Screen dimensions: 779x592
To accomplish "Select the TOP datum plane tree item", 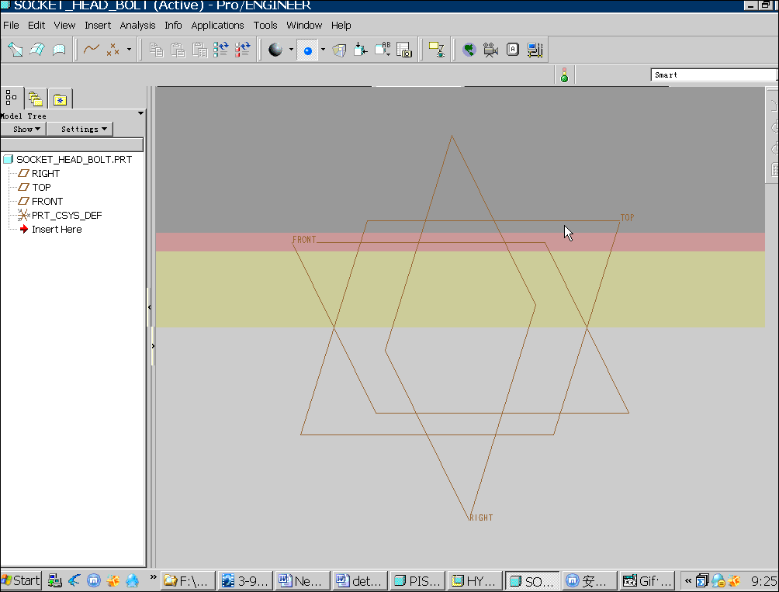I will coord(41,187).
